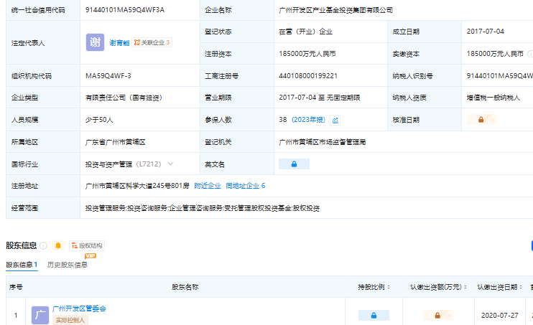Click the 注册资本 value 185000万元人民币
This screenshot has height=325, width=533.
point(307,54)
